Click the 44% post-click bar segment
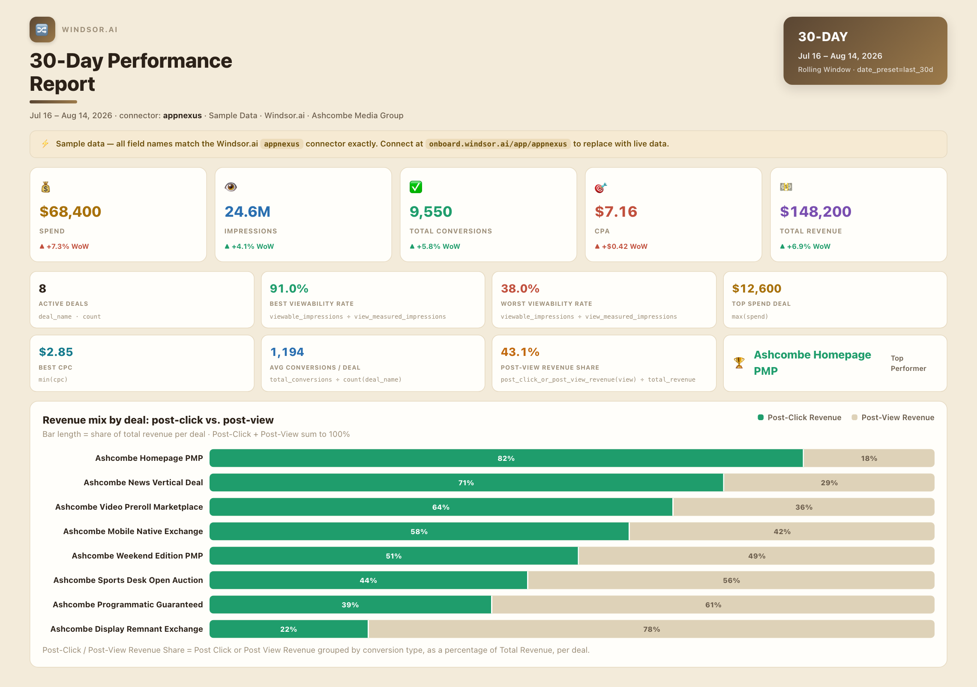Image resolution: width=977 pixels, height=687 pixels. (x=369, y=580)
